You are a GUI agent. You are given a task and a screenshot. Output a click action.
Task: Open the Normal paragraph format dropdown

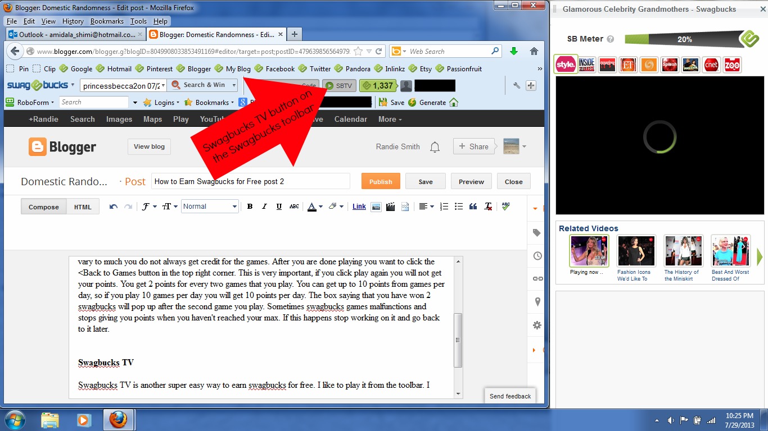click(210, 207)
